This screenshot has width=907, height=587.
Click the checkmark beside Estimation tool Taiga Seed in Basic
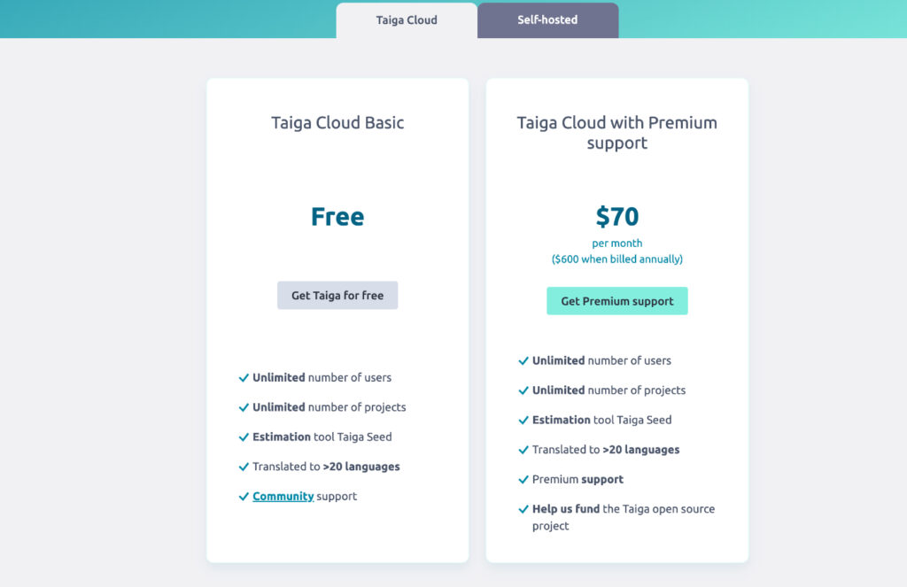(244, 436)
